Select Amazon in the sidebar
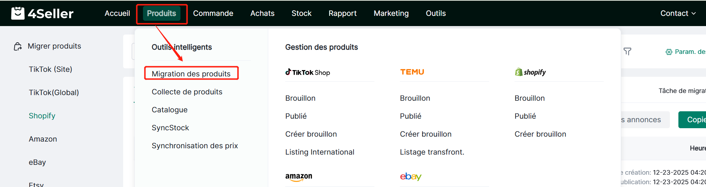This screenshot has height=187, width=706. click(x=43, y=139)
